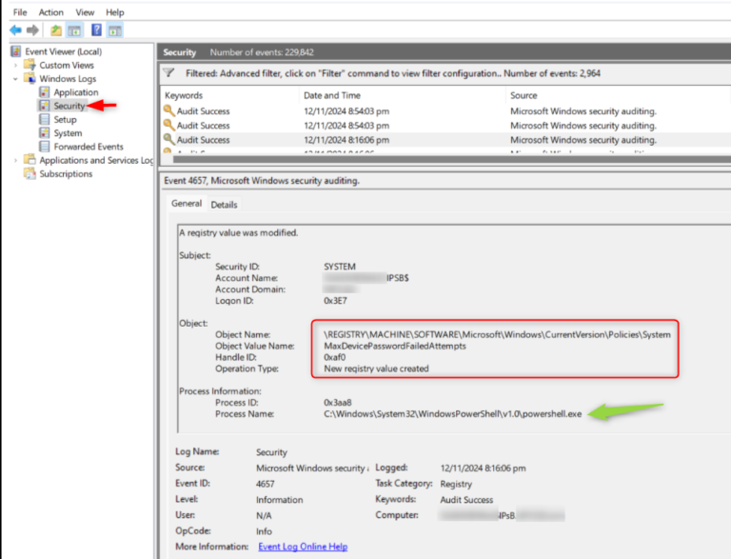Click the Level value Information
The width and height of the screenshot is (731, 559).
[279, 500]
